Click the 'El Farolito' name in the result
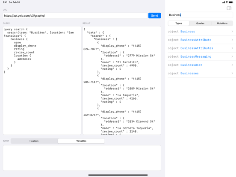 (127, 62)
